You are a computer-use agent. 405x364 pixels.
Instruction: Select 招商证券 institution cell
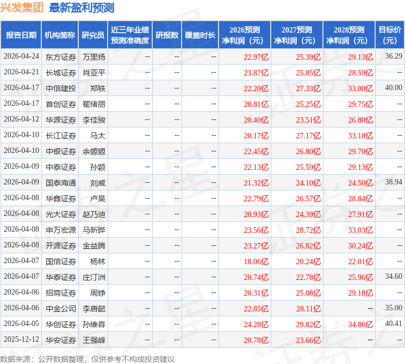click(61, 293)
